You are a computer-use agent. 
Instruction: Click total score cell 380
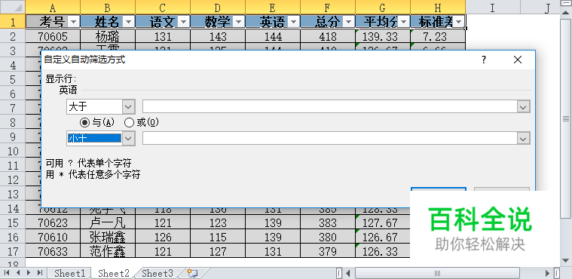pos(328,237)
